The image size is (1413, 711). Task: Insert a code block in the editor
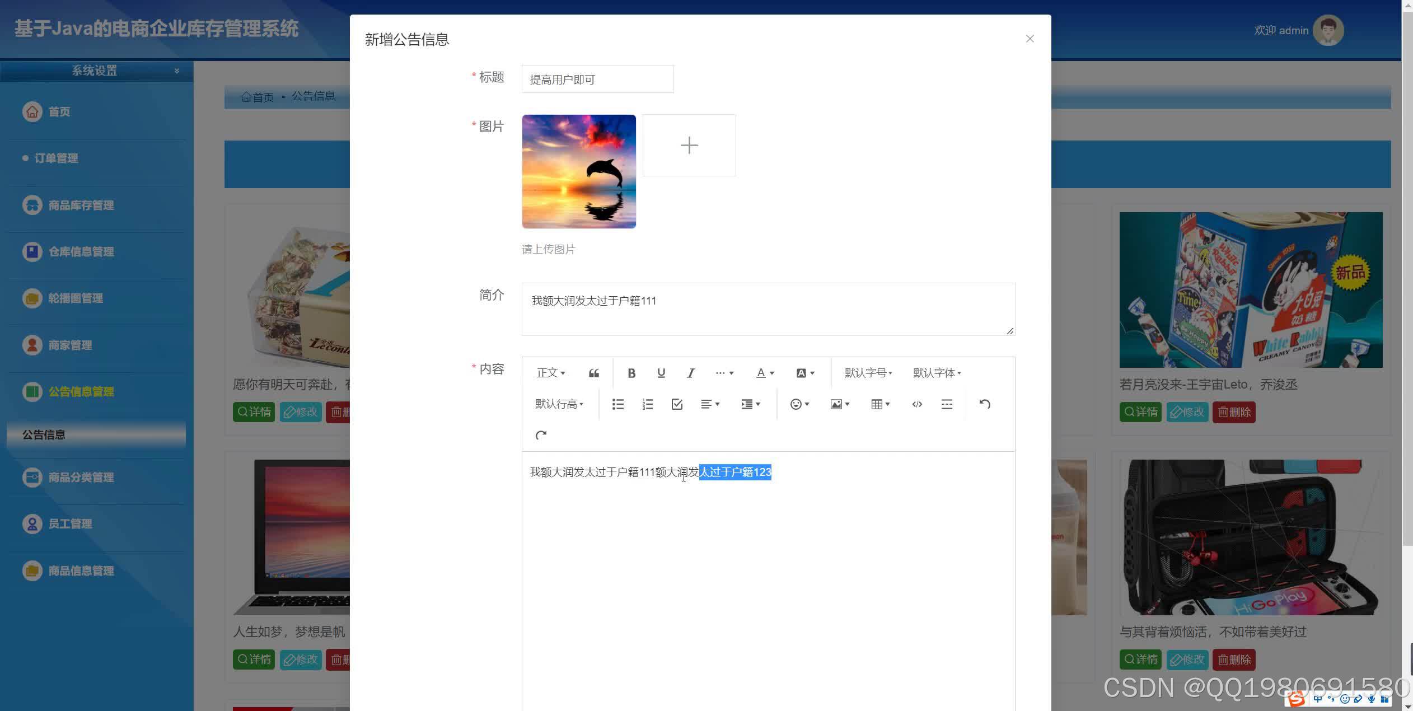click(x=916, y=404)
